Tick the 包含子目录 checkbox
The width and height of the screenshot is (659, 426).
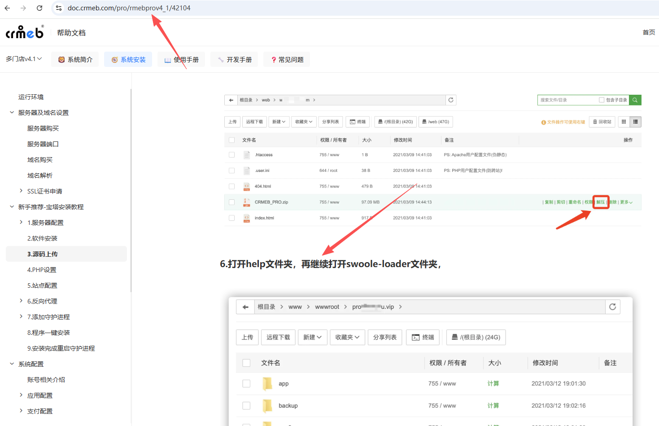(602, 100)
